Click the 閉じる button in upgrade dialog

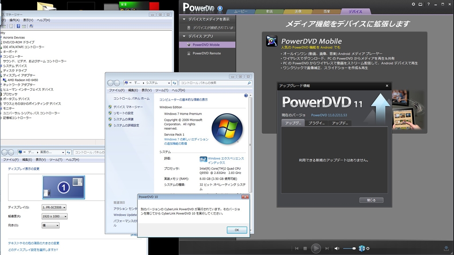371,200
